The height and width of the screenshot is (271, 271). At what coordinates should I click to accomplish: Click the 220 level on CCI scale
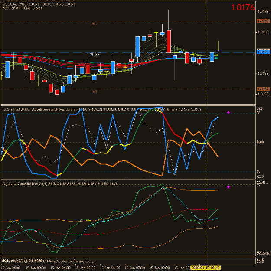[x=260, y=108]
